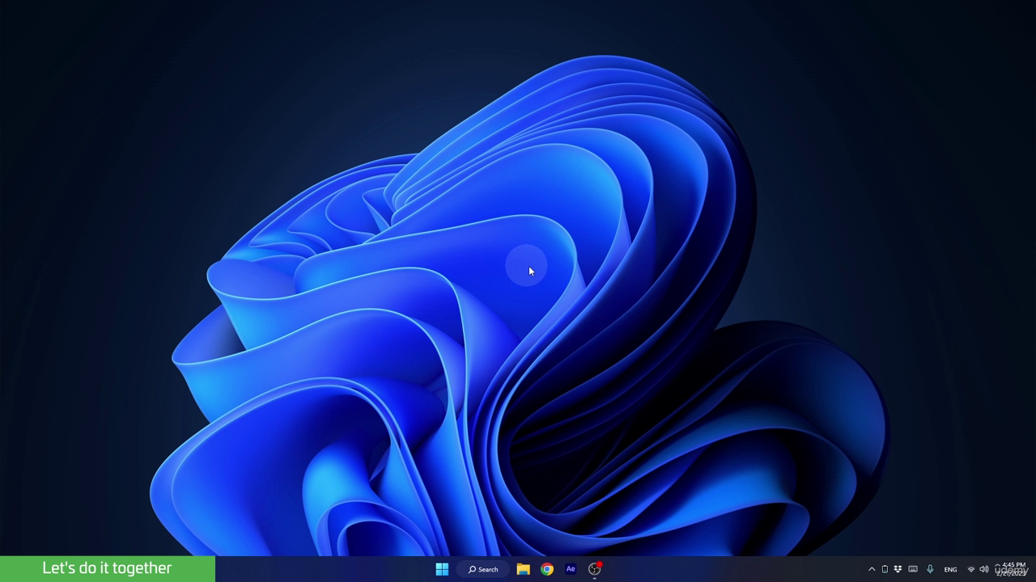Show hidden system tray icons

click(872, 569)
